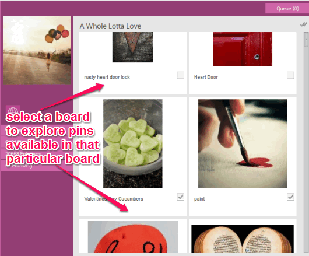Image resolution: width=309 pixels, height=256 pixels.
Task: Open the red felt heart image
Action: 132,237
